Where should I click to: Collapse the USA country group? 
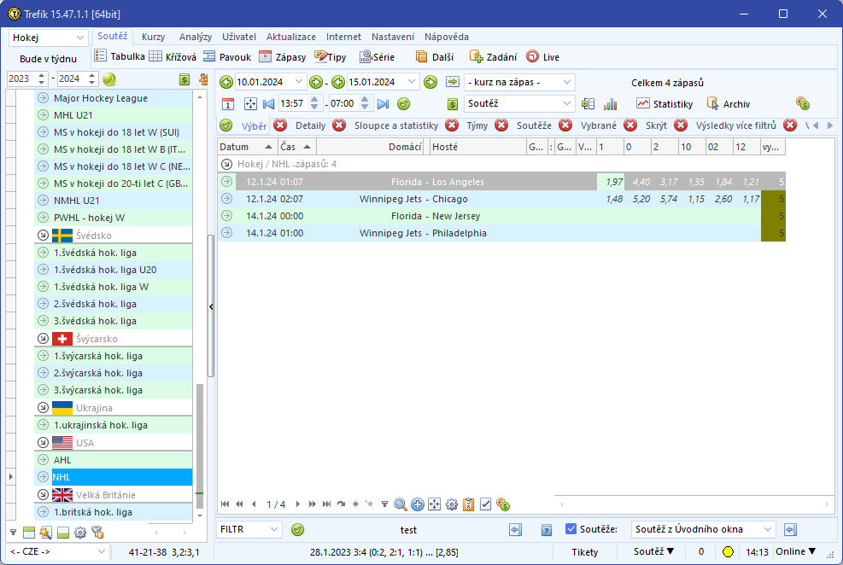[x=43, y=443]
